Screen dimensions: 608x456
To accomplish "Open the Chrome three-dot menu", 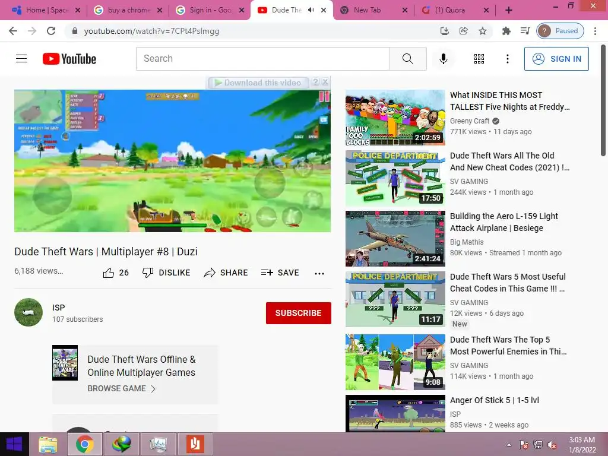I will (x=595, y=31).
